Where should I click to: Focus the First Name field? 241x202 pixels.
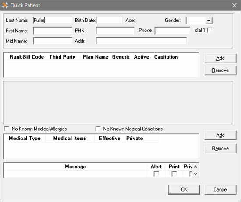click(53, 31)
